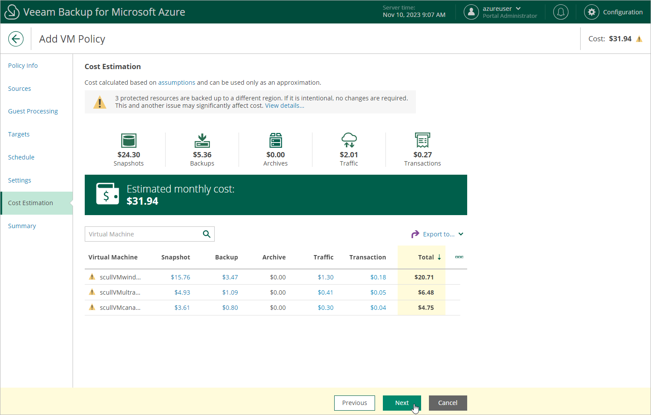Go to Guest Processing step
This screenshot has height=415, width=651.
33,111
